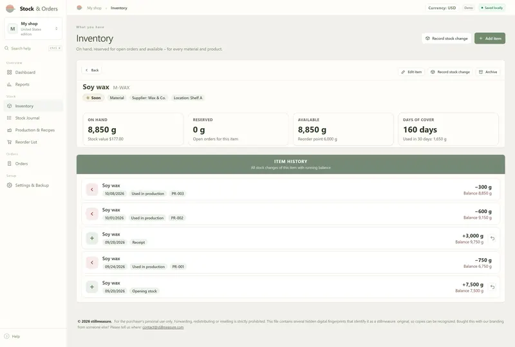
Task: Click the Add item button
Action: 490,39
